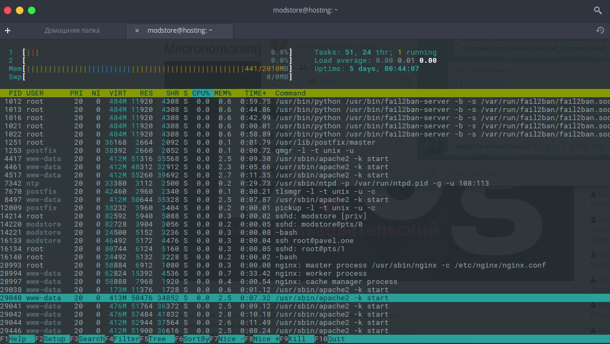
Task: Select the qmgr -l -t unix -u process
Action: click(x=305, y=151)
